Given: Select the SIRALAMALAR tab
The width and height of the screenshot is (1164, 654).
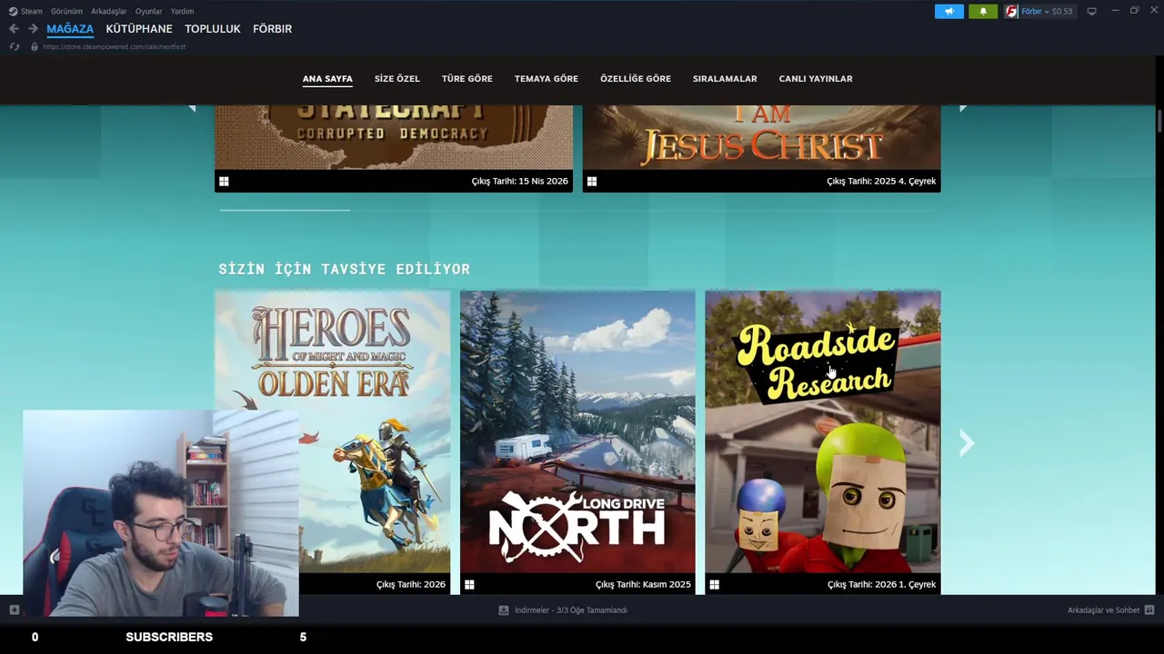Looking at the screenshot, I should tap(725, 79).
